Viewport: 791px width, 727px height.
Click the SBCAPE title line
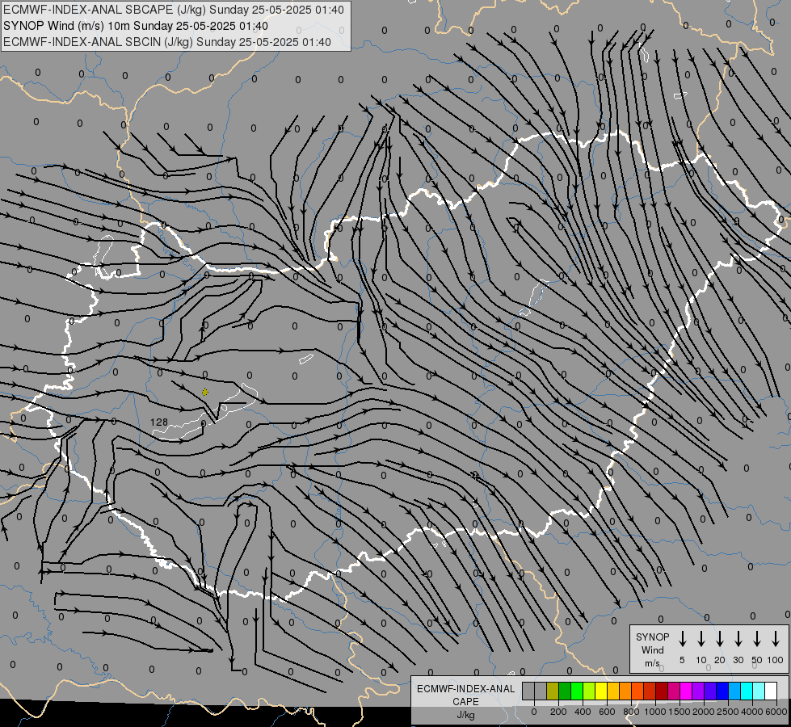click(174, 10)
